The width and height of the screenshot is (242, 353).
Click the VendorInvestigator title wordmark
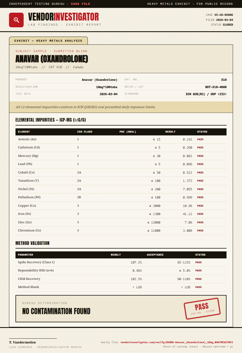coord(64,17)
